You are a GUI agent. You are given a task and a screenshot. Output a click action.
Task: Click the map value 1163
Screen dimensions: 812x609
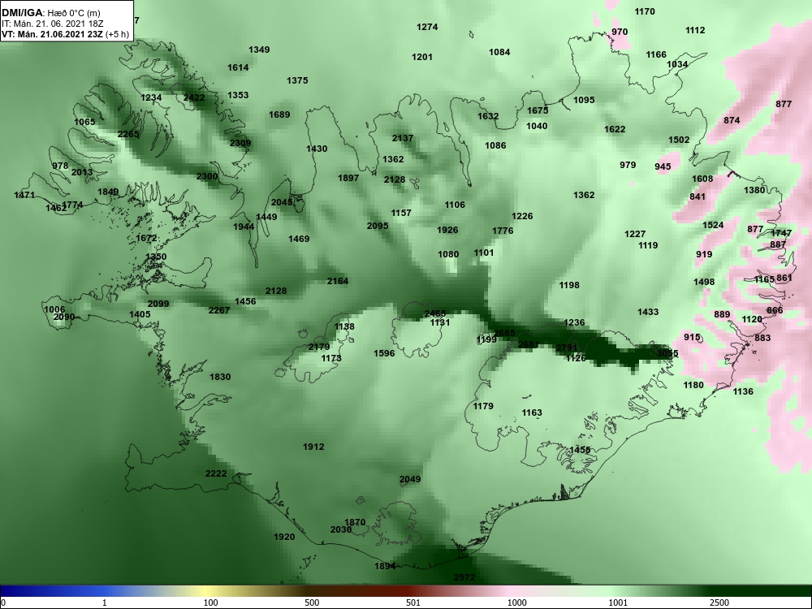click(532, 412)
